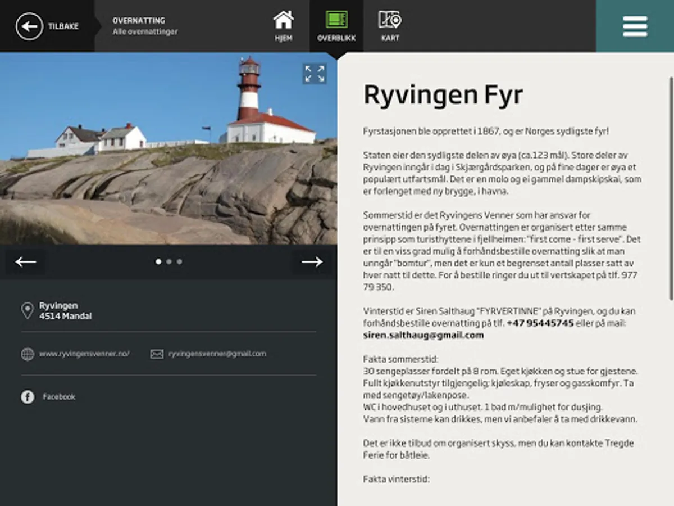Click the Fakta vintertid text

397,480
